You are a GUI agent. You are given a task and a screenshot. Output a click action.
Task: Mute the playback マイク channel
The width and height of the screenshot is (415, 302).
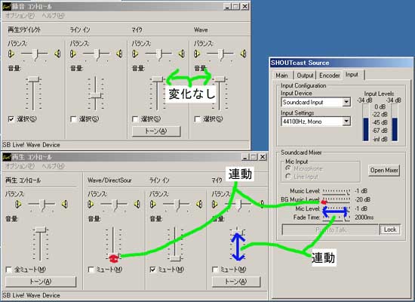pyautogui.click(x=215, y=270)
